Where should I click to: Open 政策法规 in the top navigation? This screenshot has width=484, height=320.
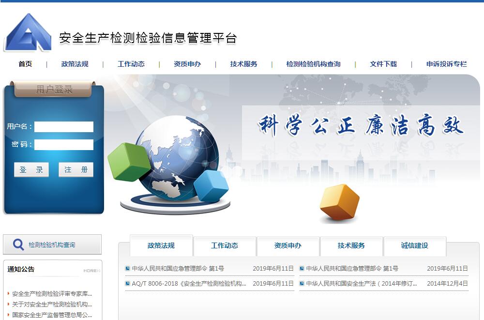click(75, 64)
